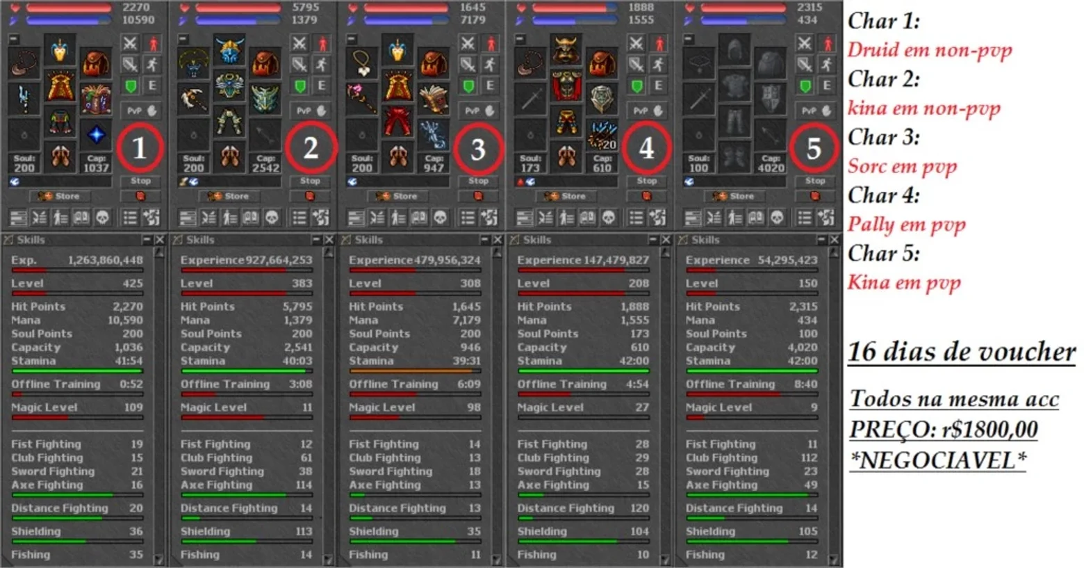This screenshot has height=568, width=1084.
Task: Select the pink wand in Cap 947 inventory
Action: click(x=361, y=99)
